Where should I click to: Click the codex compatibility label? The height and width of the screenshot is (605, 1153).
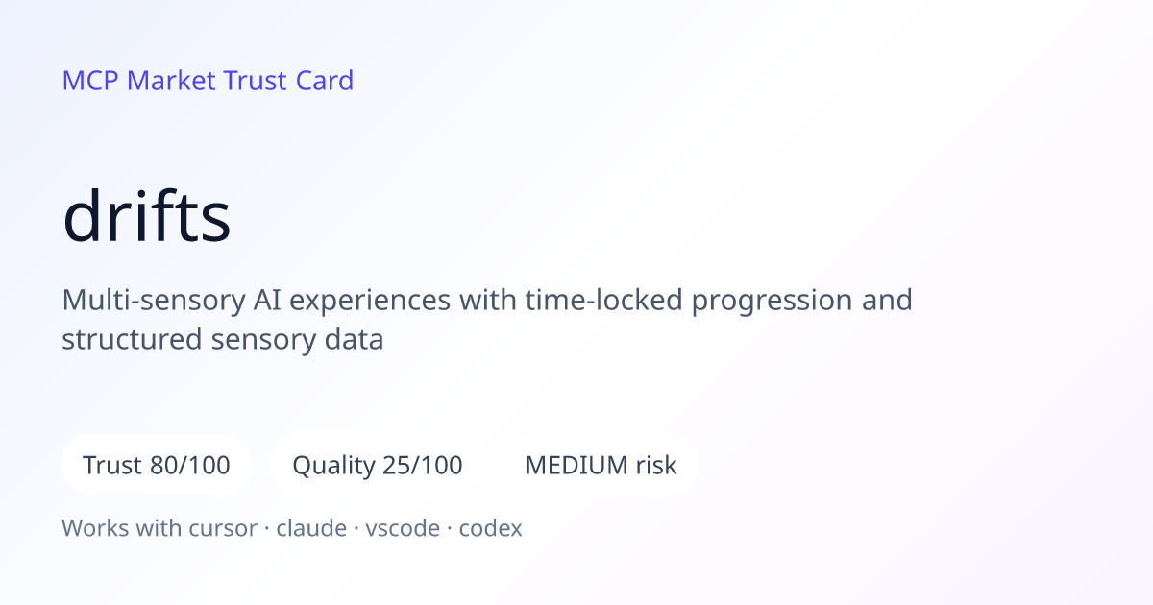coord(490,528)
